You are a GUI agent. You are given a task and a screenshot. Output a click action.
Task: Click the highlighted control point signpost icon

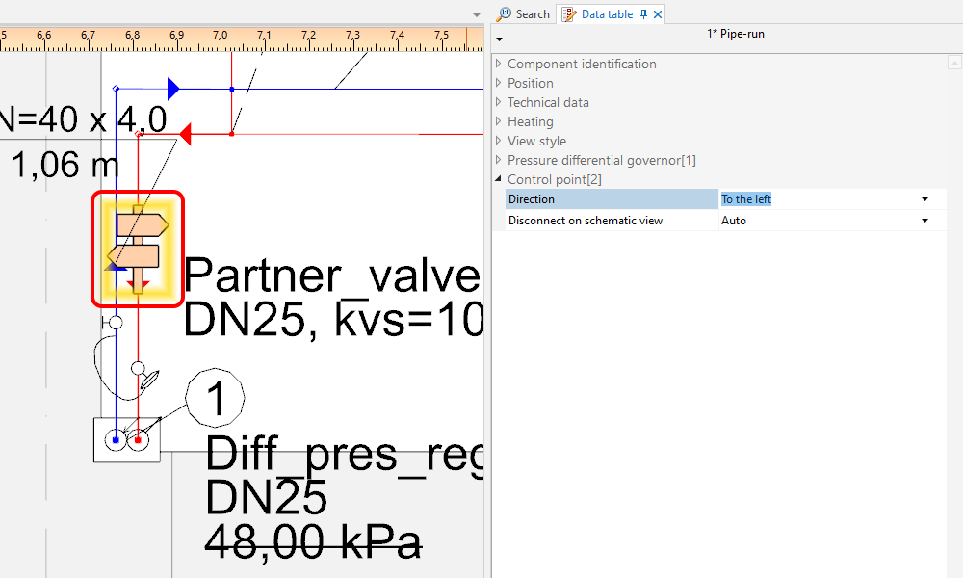point(138,249)
